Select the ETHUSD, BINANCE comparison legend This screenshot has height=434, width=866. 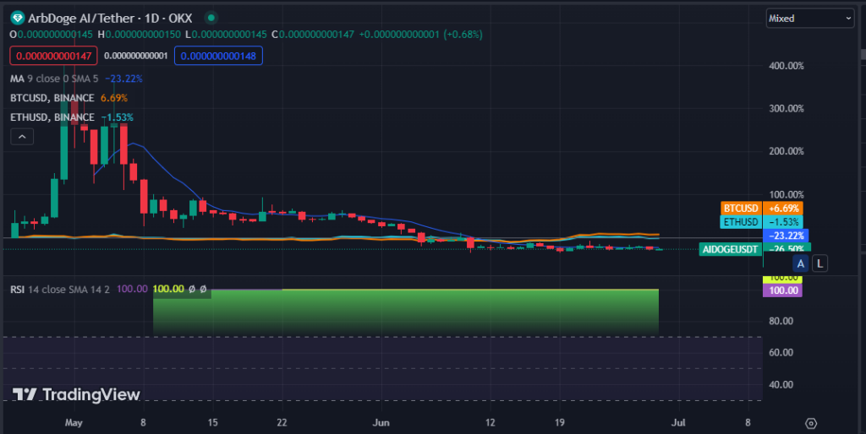click(x=52, y=117)
